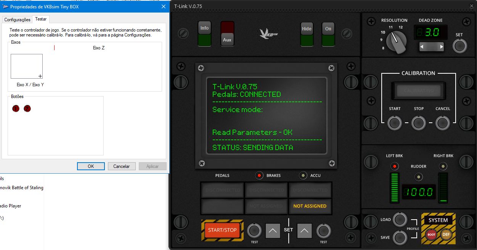The height and width of the screenshot is (250, 477).
Task: Click 'Service mode:' on the screen
Action: [238, 109]
